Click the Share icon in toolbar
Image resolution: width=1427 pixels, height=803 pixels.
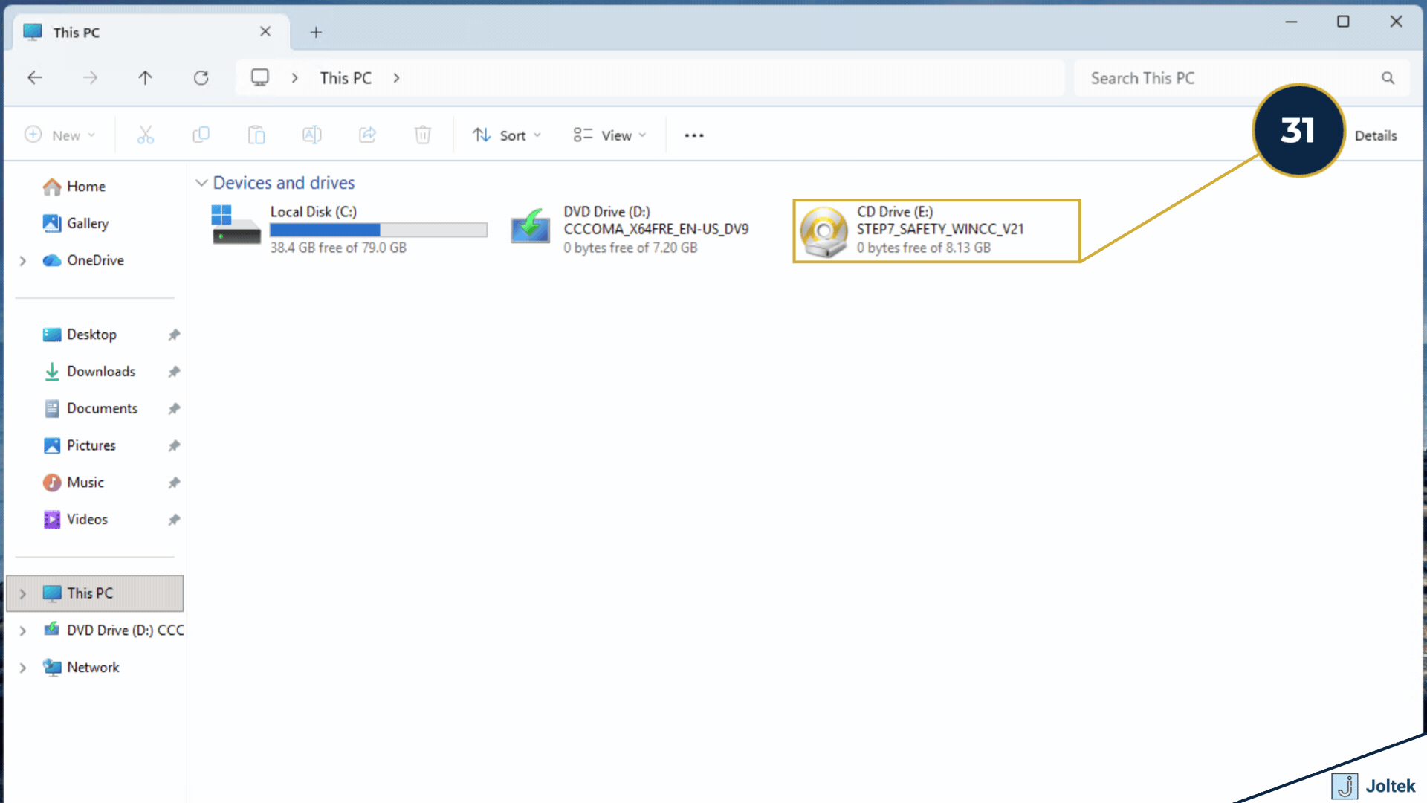point(367,135)
